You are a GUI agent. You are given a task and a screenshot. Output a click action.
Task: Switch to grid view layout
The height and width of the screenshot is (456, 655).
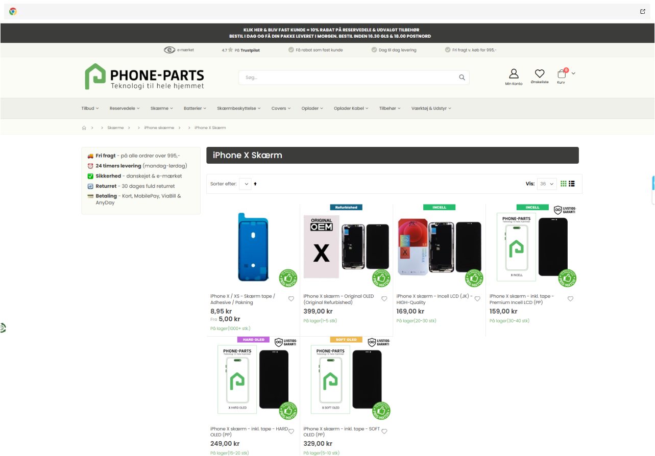tap(564, 184)
